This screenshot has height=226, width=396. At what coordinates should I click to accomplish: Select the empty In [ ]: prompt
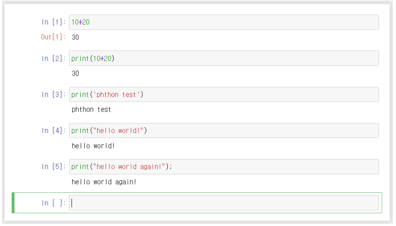pyautogui.click(x=54, y=203)
